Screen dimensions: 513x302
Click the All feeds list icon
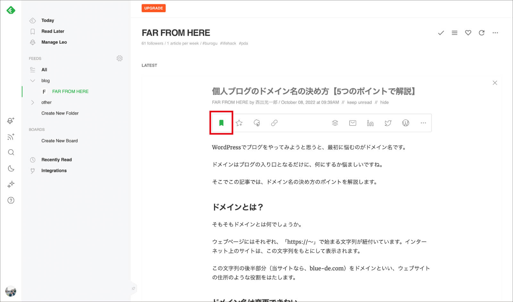click(32, 70)
